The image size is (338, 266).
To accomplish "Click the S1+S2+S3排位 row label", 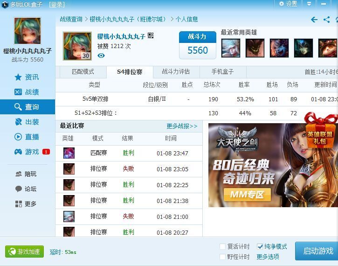I will click(x=96, y=113).
